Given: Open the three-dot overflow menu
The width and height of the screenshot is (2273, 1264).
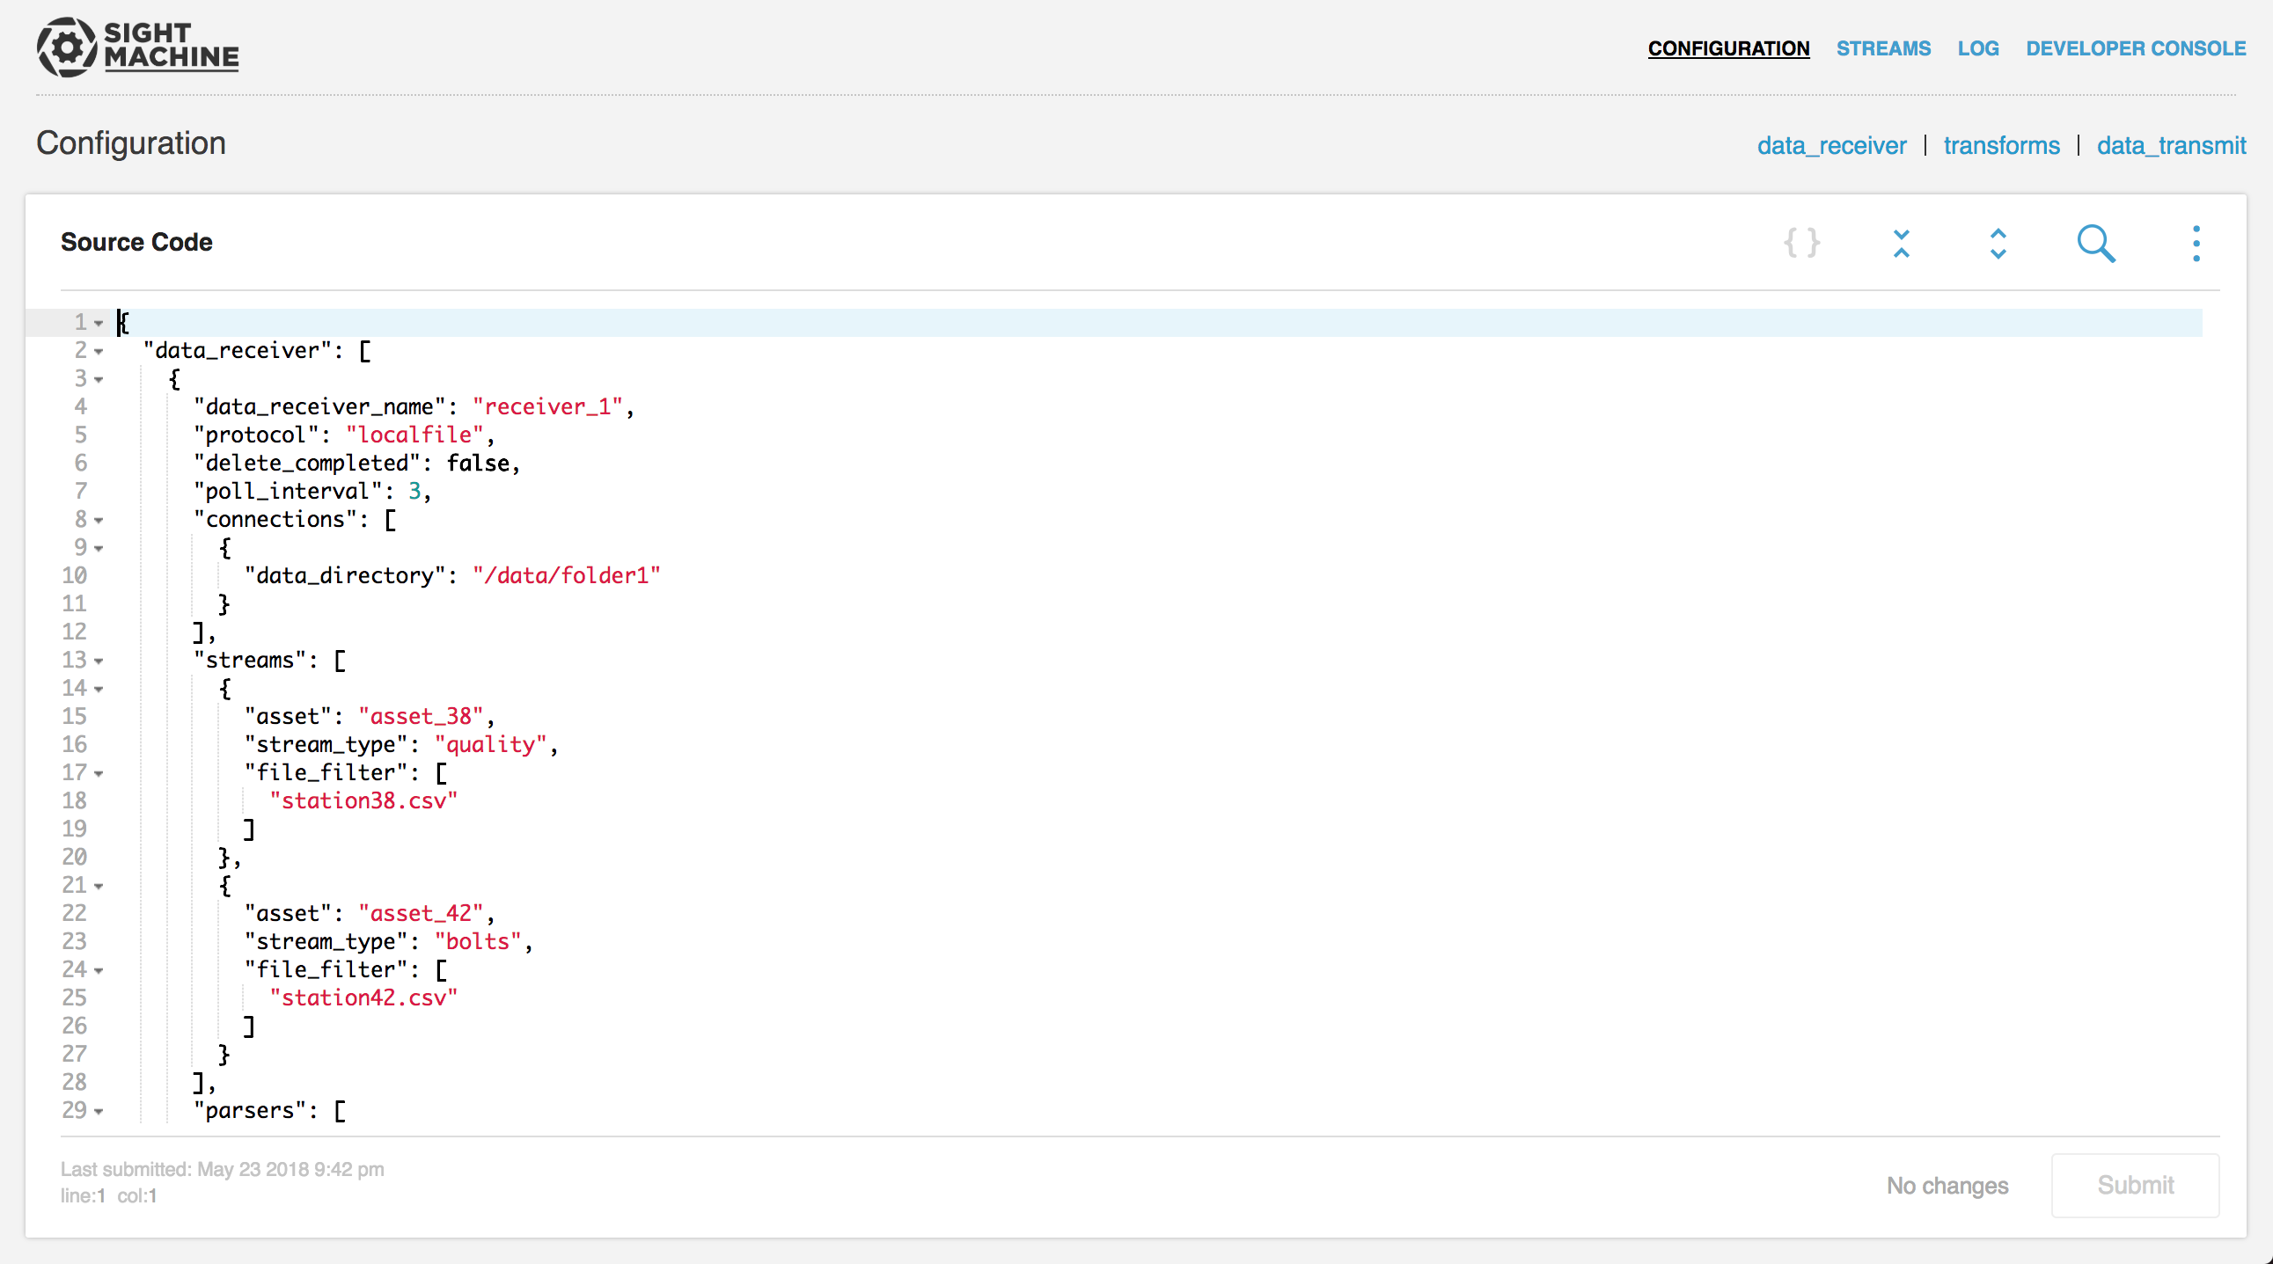Looking at the screenshot, I should point(2196,243).
